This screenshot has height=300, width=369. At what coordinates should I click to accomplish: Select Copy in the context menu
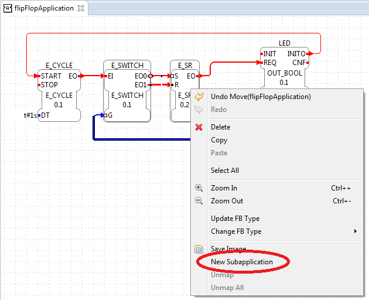[219, 140]
